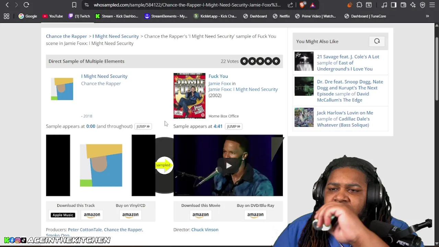Open Amazon link under Buy on DVD/Blu-Ray
Viewport: 439px width, 247px height.
click(255, 215)
